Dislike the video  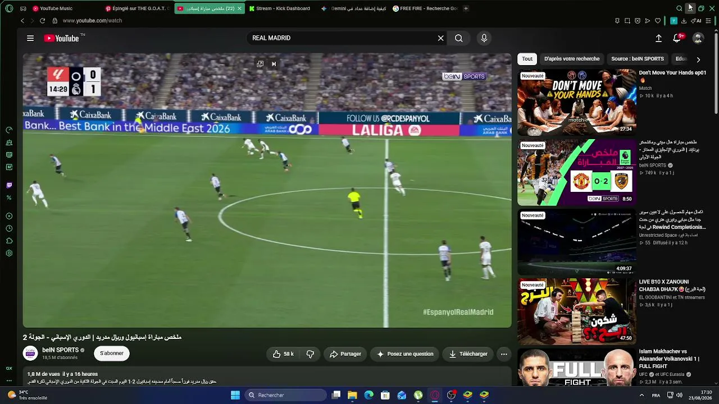(310, 354)
